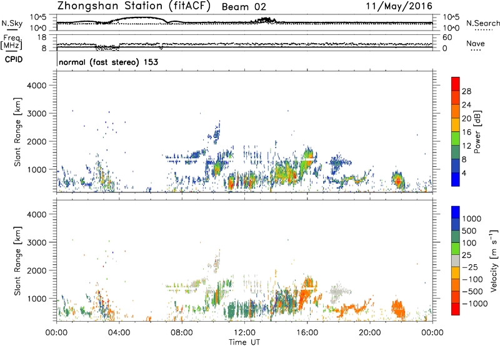Click the 'Nave' legend label
The height and width of the screenshot is (346, 500).
coord(475,44)
